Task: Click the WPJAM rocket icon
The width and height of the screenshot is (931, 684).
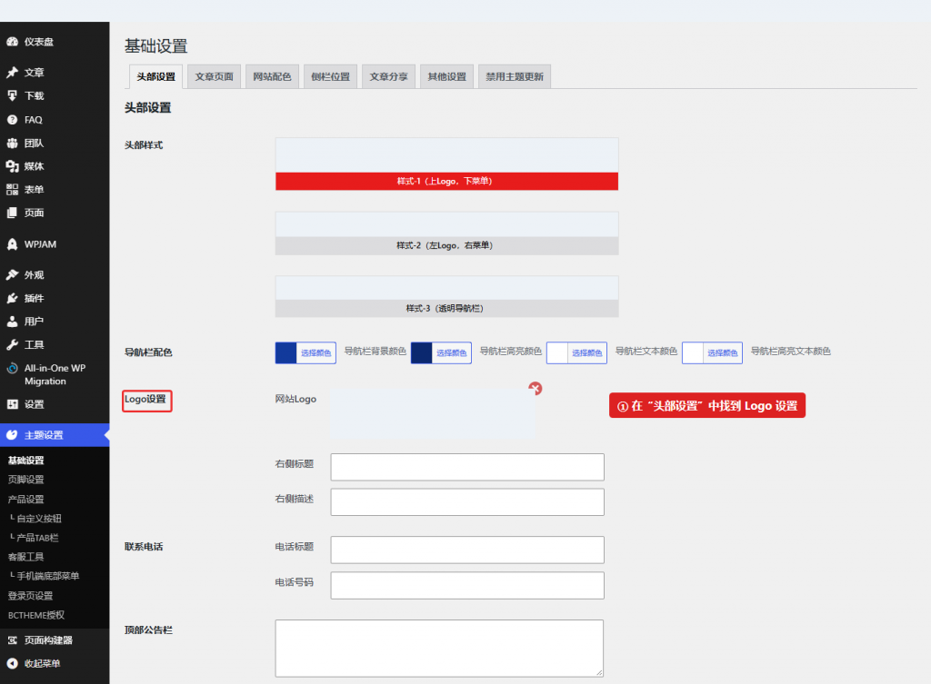Action: click(x=12, y=244)
